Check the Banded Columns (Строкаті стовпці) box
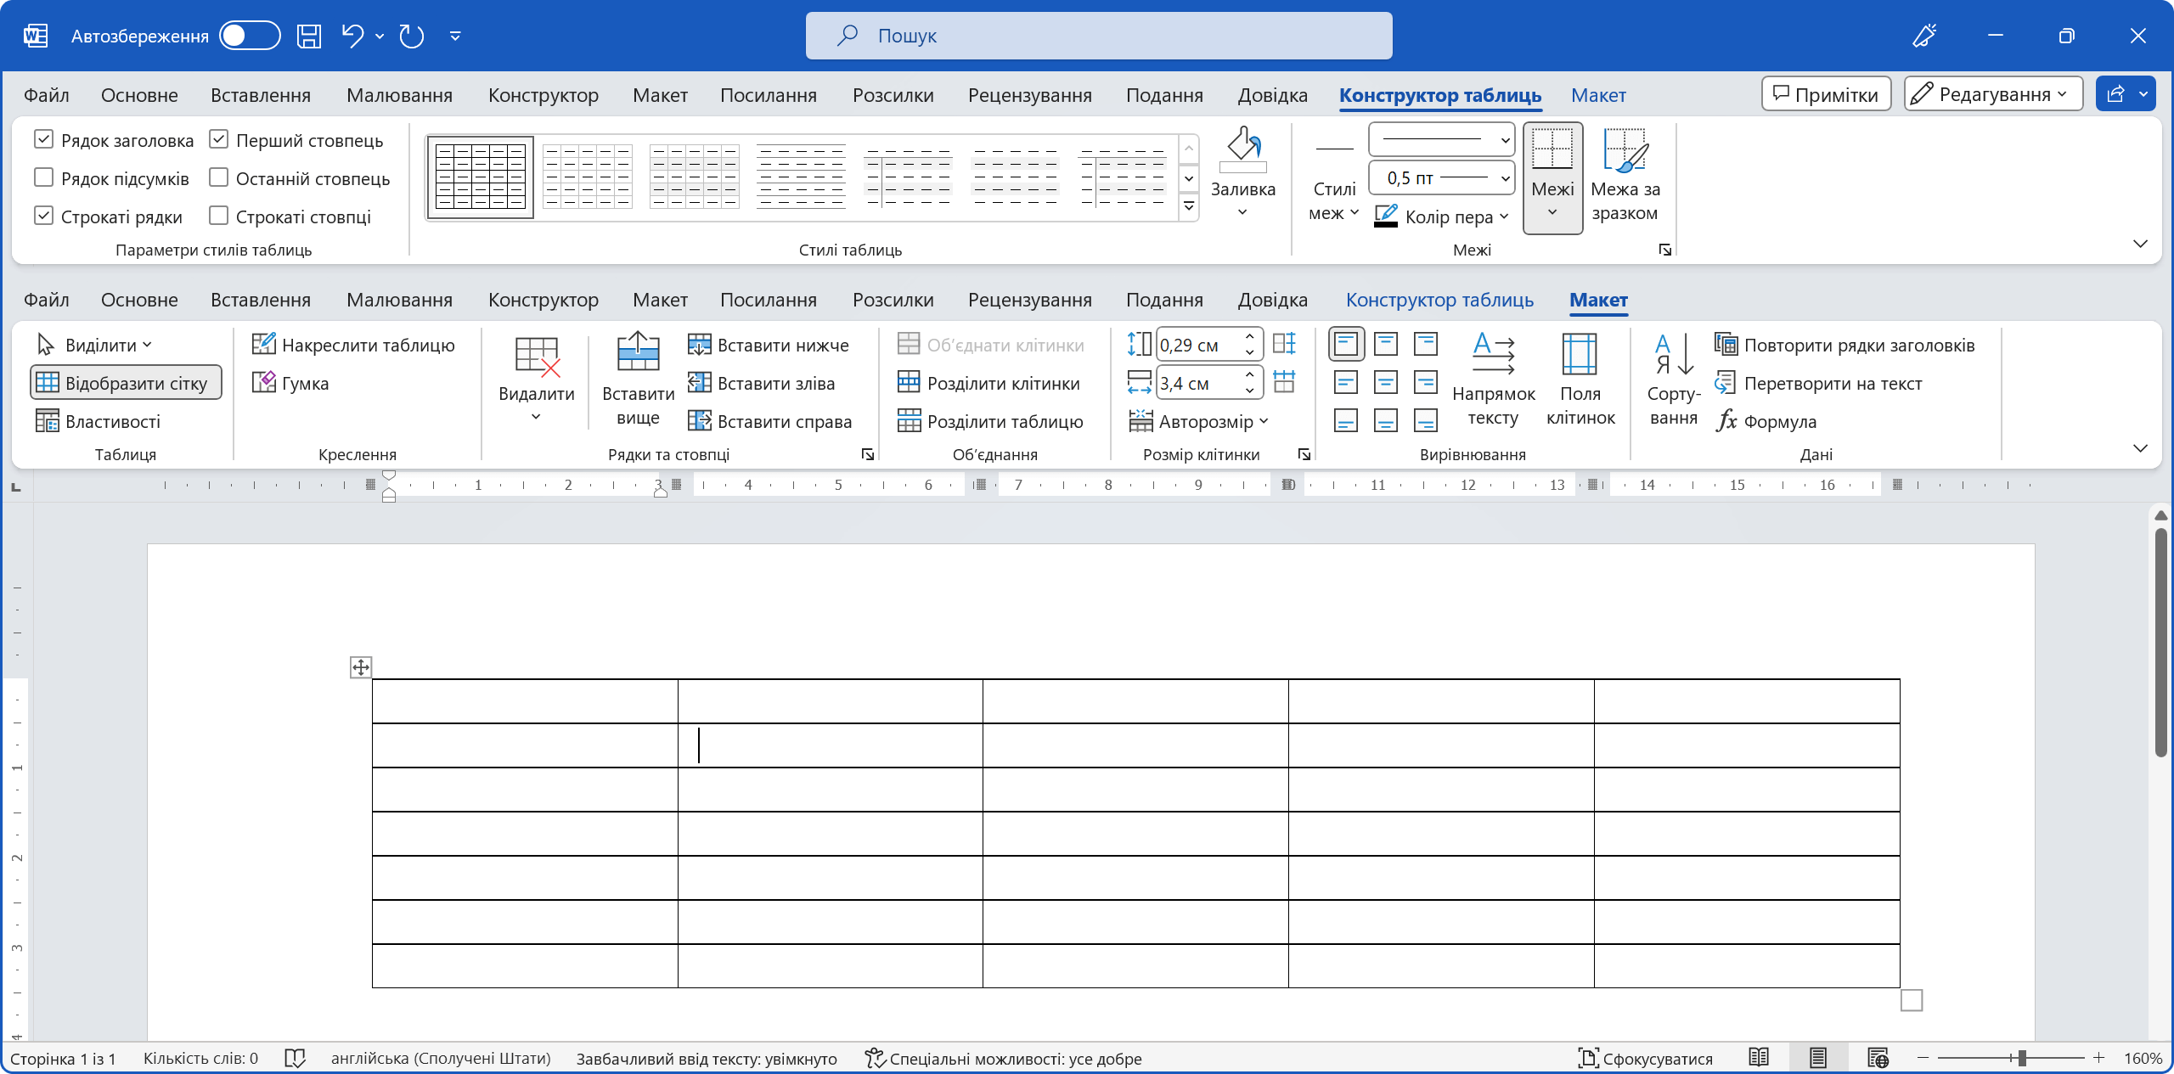Screen dimensions: 2174x1074 coord(219,216)
